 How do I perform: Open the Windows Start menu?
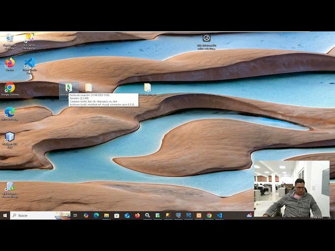point(5,215)
